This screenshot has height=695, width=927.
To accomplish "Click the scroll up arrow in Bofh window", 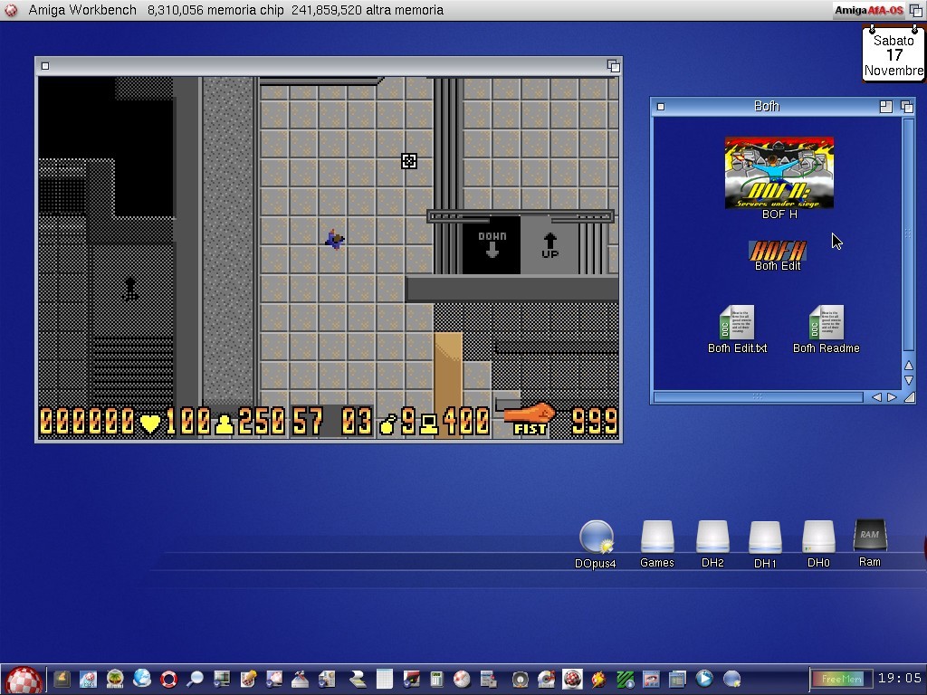I will pyautogui.click(x=909, y=366).
